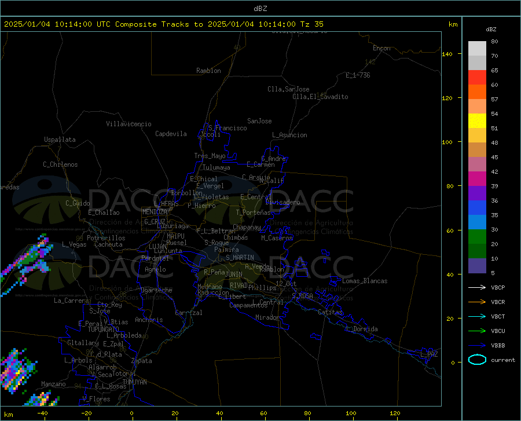Click the dBZ title at top
This screenshot has width=521, height=421.
click(x=260, y=9)
